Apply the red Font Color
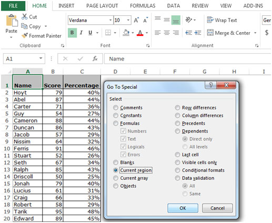 pyautogui.click(x=140, y=33)
